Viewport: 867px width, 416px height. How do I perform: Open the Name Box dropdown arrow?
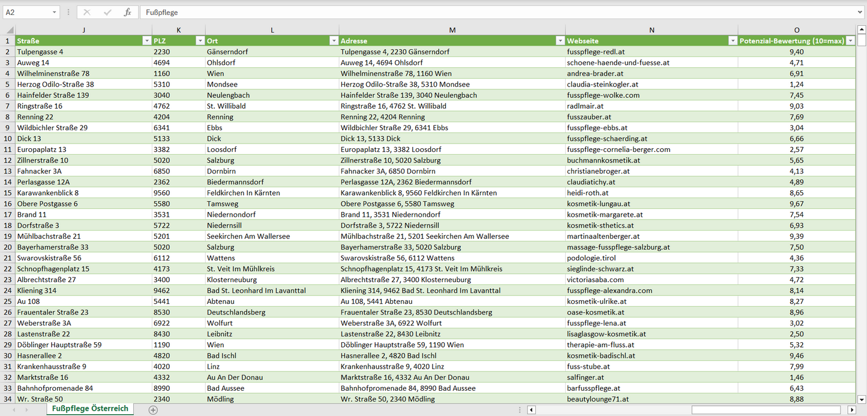pyautogui.click(x=55, y=12)
